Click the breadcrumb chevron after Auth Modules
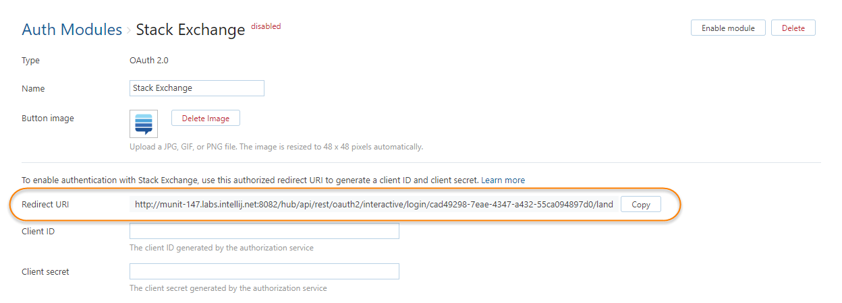Viewport: 842px width, 303px height. (129, 30)
